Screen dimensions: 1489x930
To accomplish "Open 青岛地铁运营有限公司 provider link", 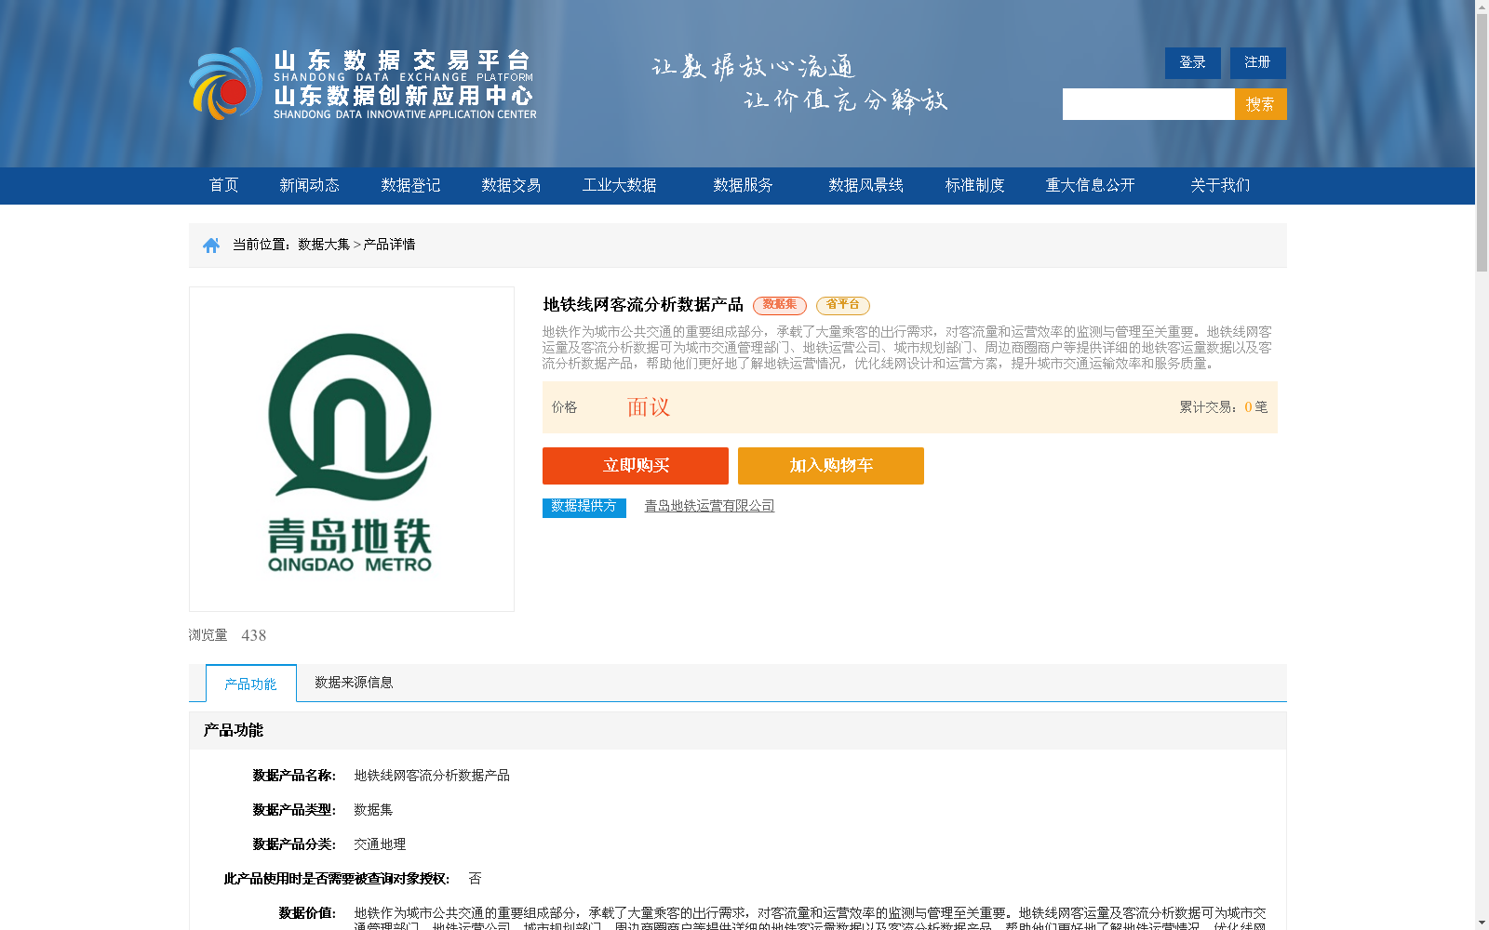I will point(709,506).
